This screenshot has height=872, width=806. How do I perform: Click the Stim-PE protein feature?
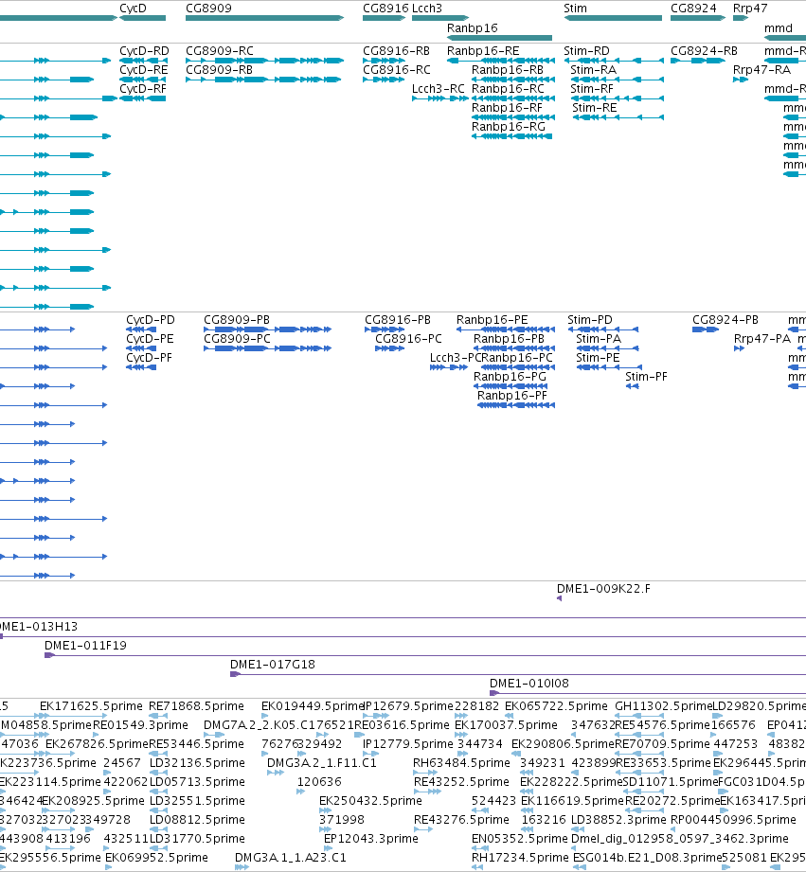(x=609, y=367)
